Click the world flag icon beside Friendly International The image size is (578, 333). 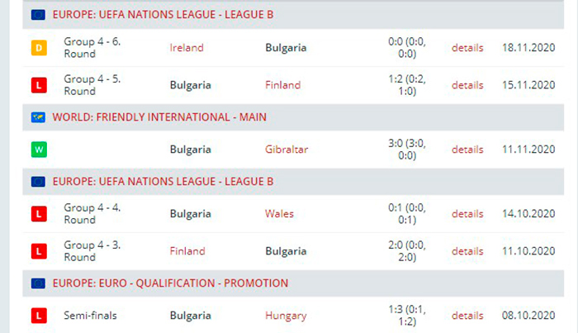[38, 117]
